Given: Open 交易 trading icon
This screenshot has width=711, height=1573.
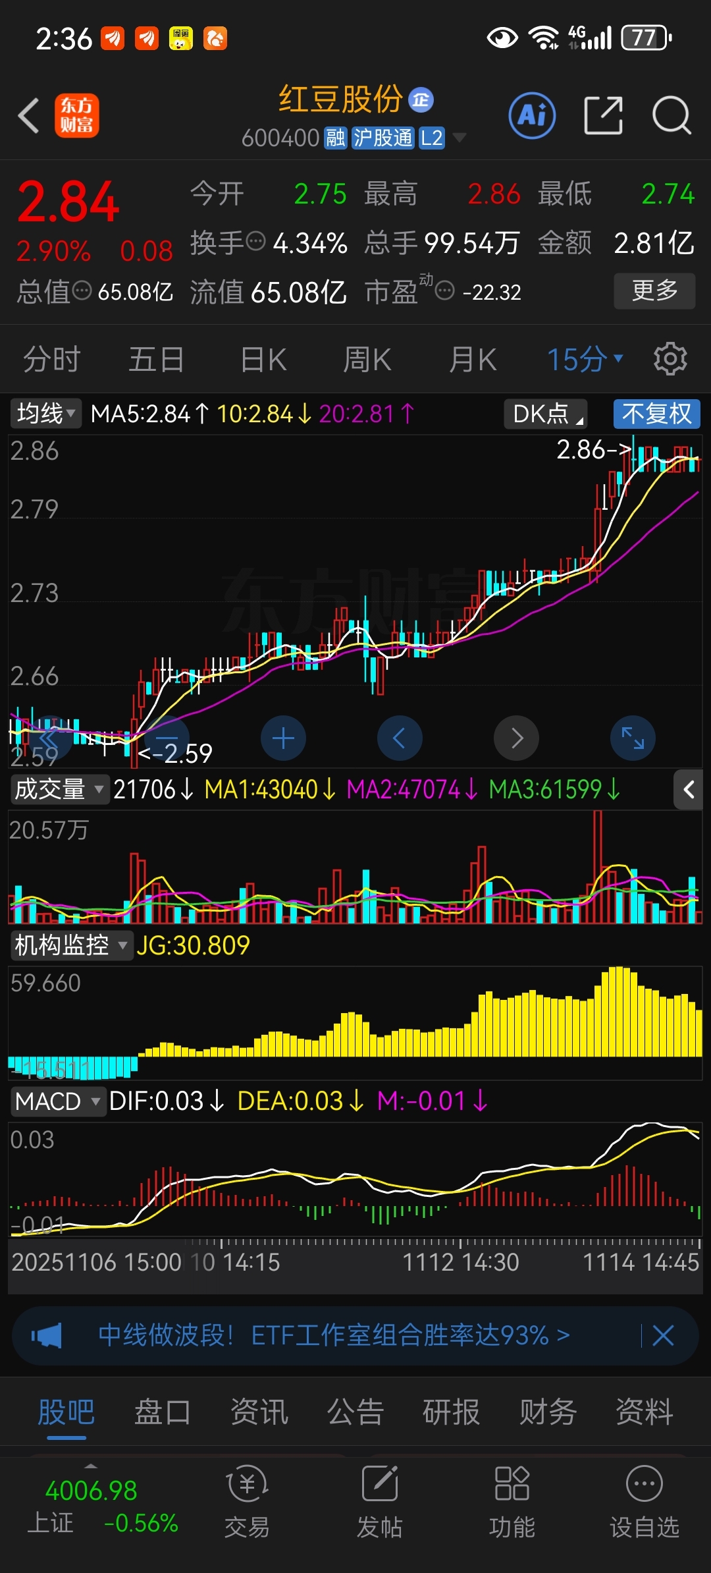Looking at the screenshot, I should click(247, 1501).
